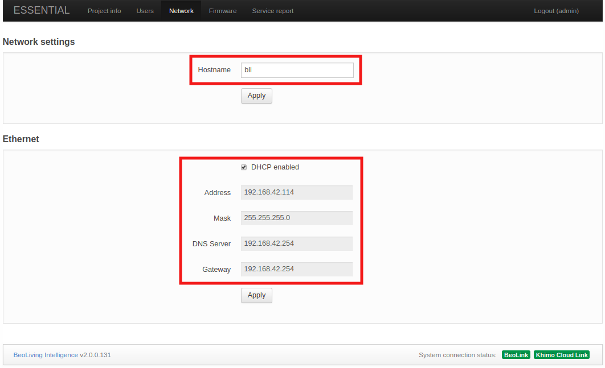Click the BeoLink status badge
605x368 pixels.
tap(516, 354)
